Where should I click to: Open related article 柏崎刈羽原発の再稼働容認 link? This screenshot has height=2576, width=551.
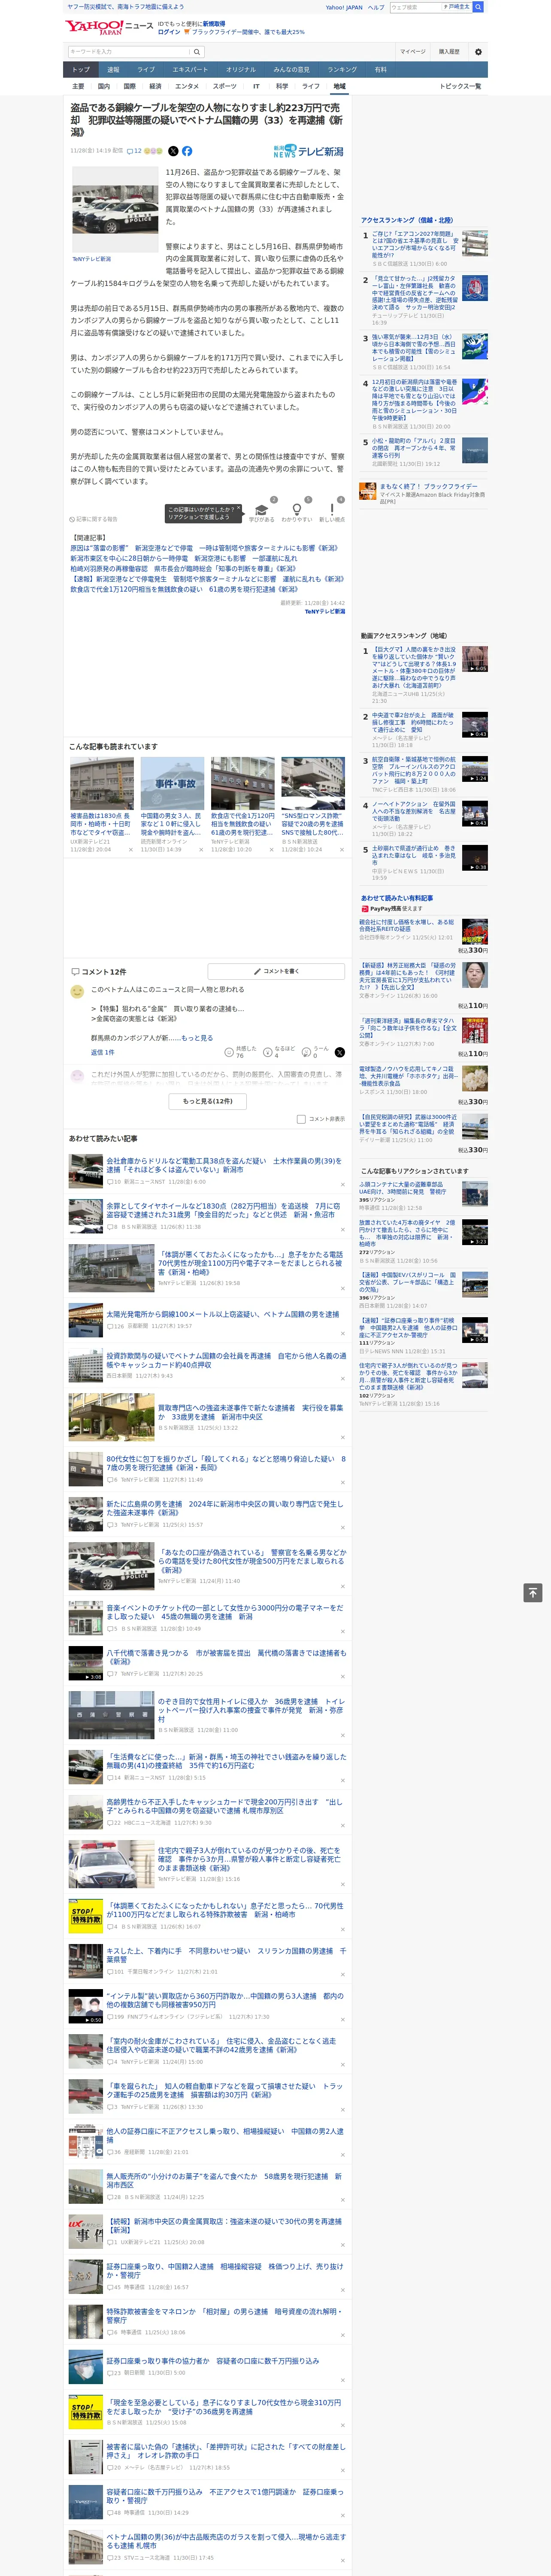click(x=183, y=569)
